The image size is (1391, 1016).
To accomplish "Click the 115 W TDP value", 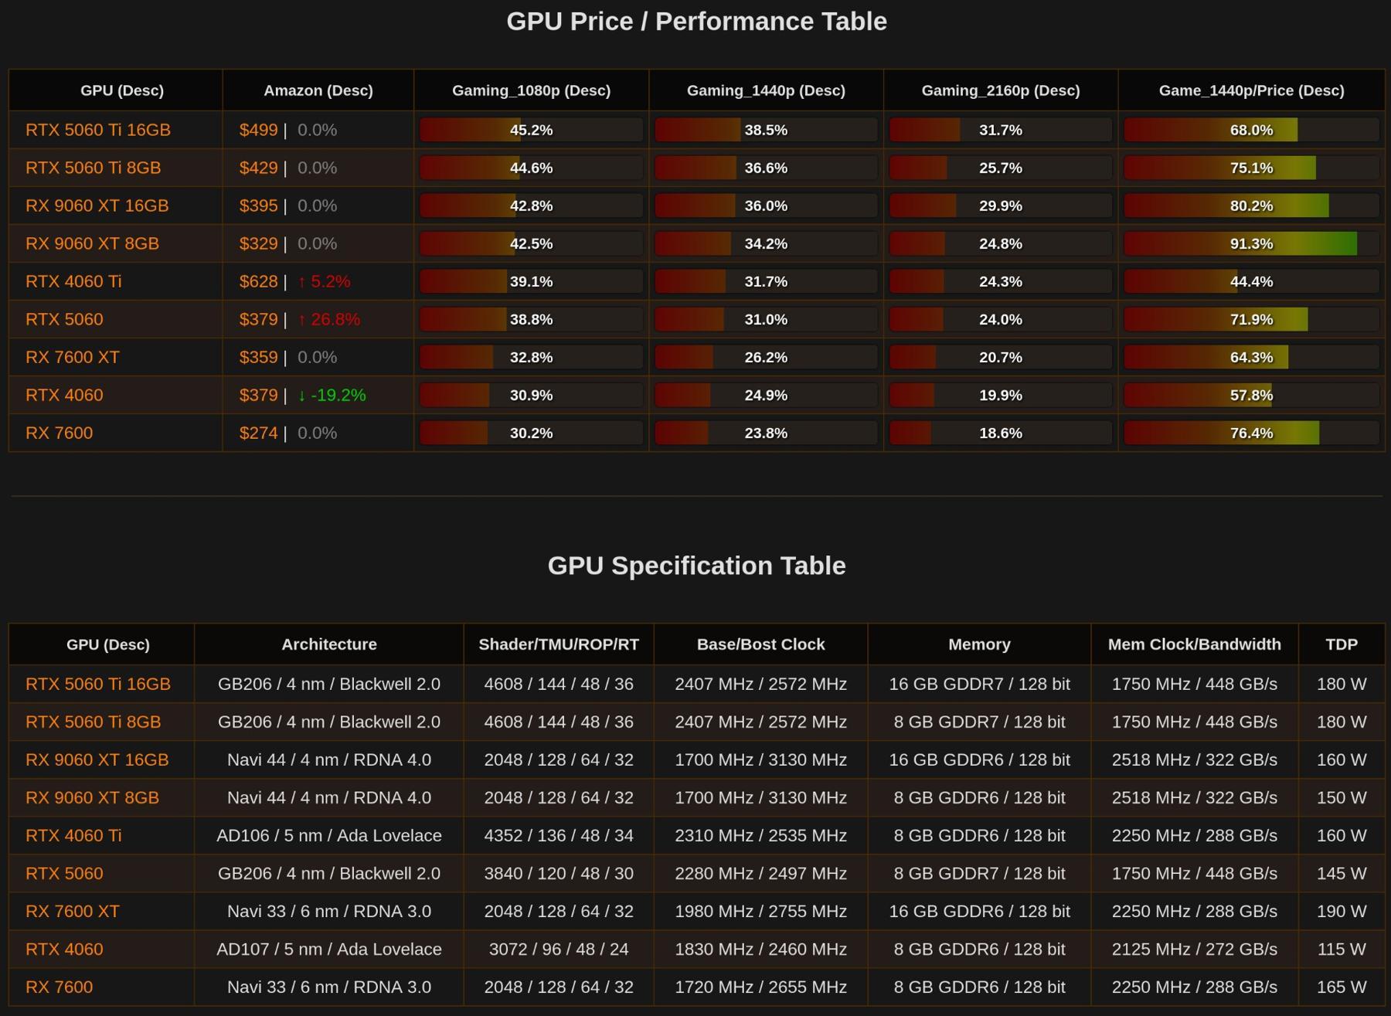I will click(x=1342, y=949).
